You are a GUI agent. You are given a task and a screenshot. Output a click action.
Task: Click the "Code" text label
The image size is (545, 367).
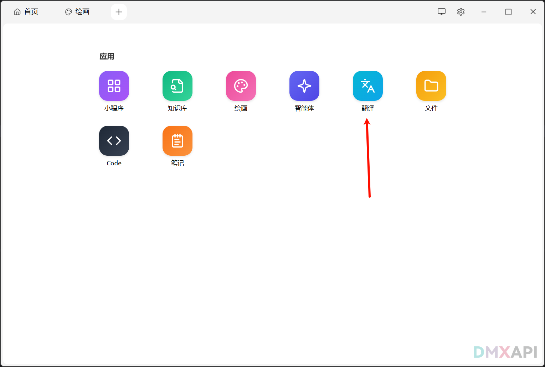[x=114, y=163]
